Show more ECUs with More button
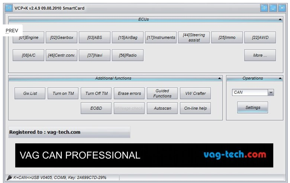 pos(260,55)
